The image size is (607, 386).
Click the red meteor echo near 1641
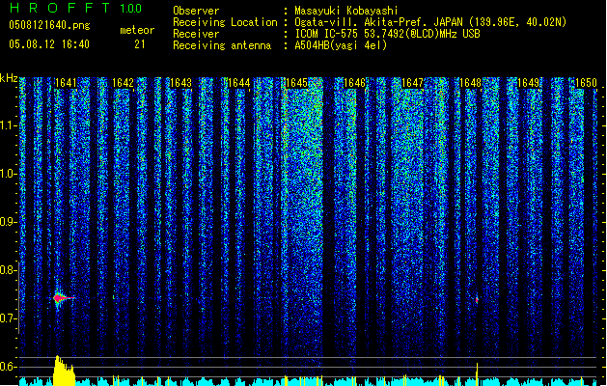tap(62, 298)
